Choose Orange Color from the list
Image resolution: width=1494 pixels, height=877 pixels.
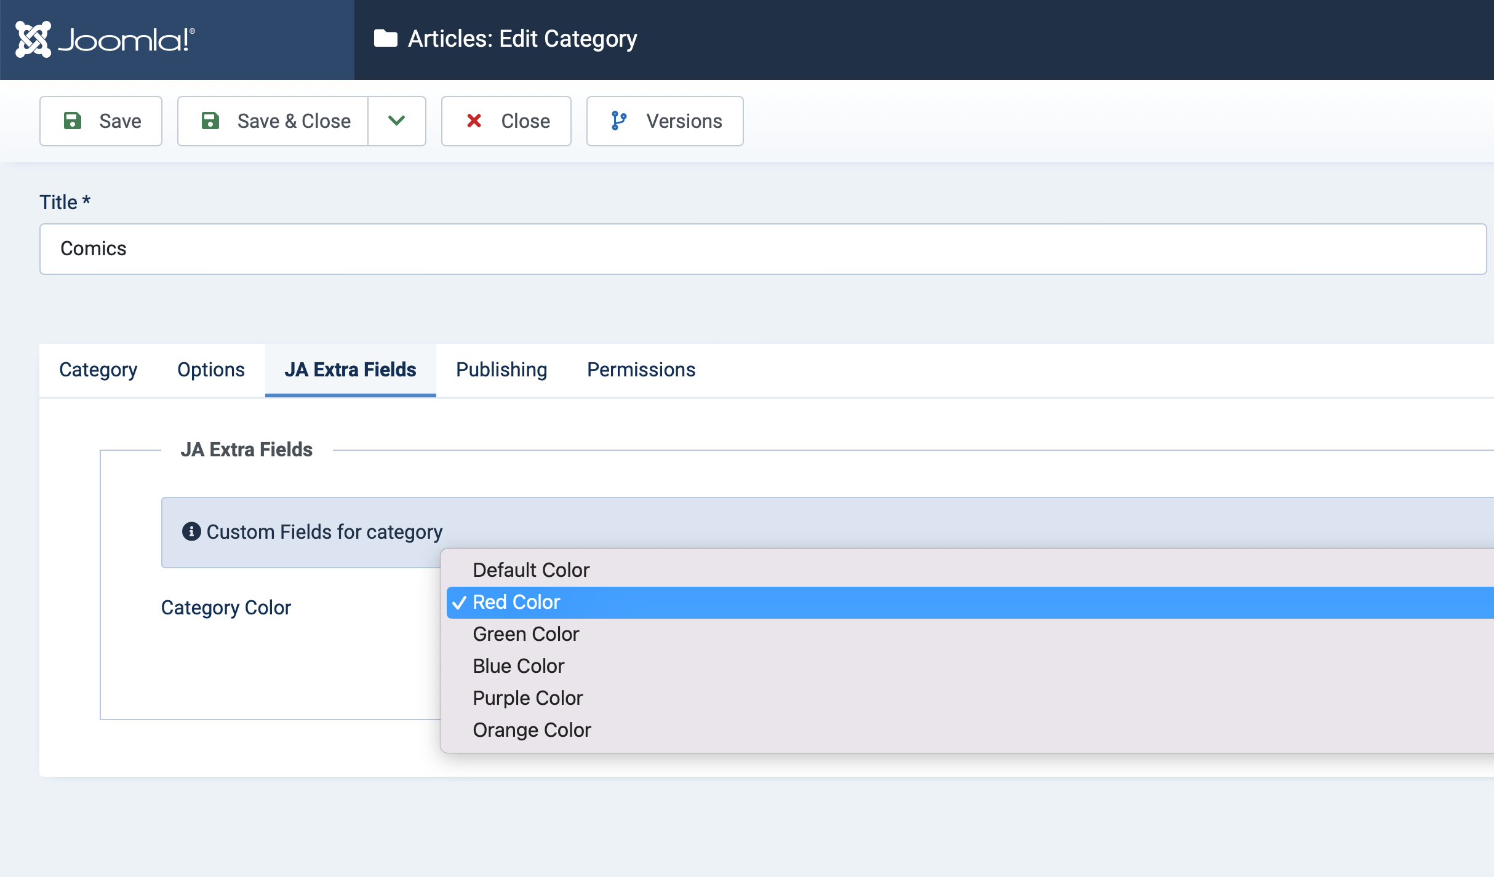pos(532,730)
